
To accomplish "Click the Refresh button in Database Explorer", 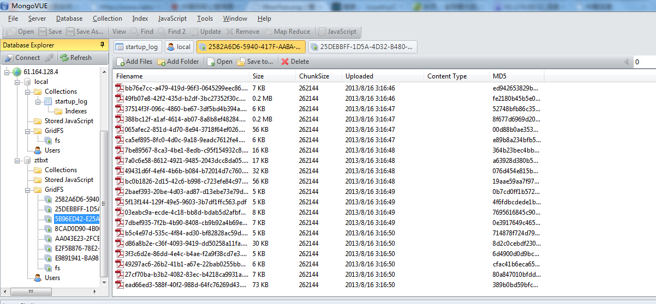I will tap(76, 58).
